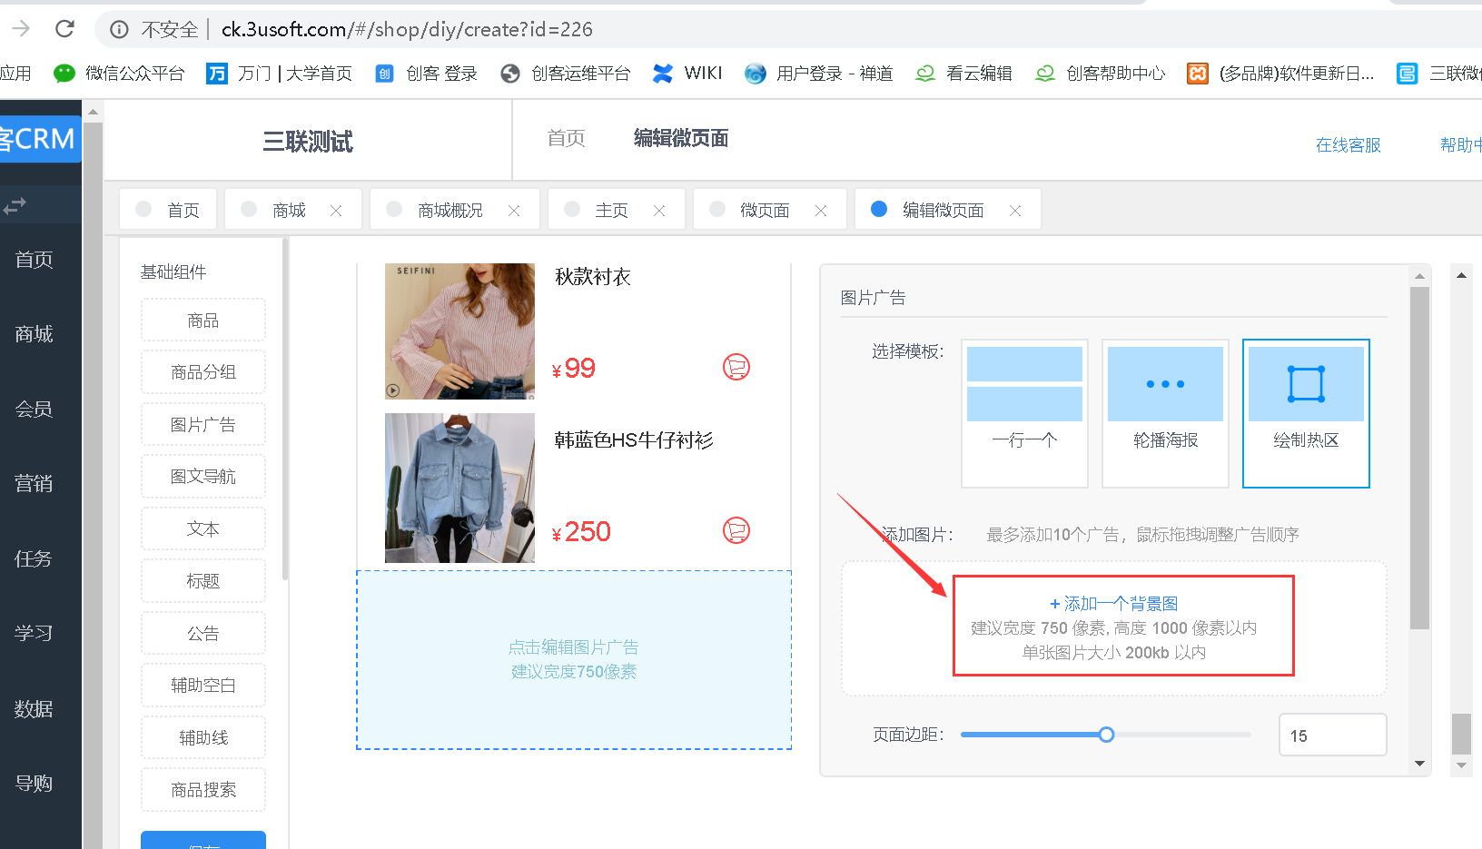Click the 首页 breadcrumb link
Image resolution: width=1482 pixels, height=849 pixels.
pyautogui.click(x=566, y=138)
